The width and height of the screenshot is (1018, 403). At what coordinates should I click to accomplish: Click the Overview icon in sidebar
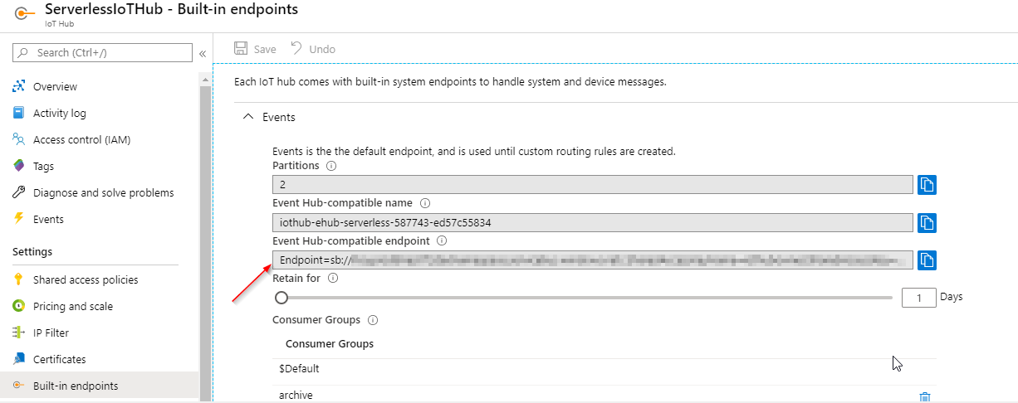pyautogui.click(x=18, y=86)
